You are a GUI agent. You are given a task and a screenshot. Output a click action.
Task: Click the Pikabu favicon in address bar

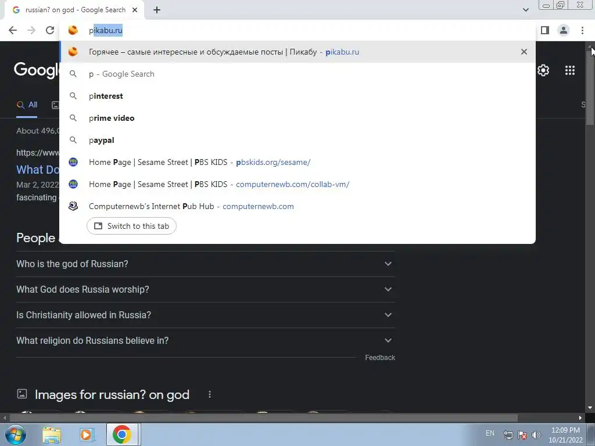[73, 30]
